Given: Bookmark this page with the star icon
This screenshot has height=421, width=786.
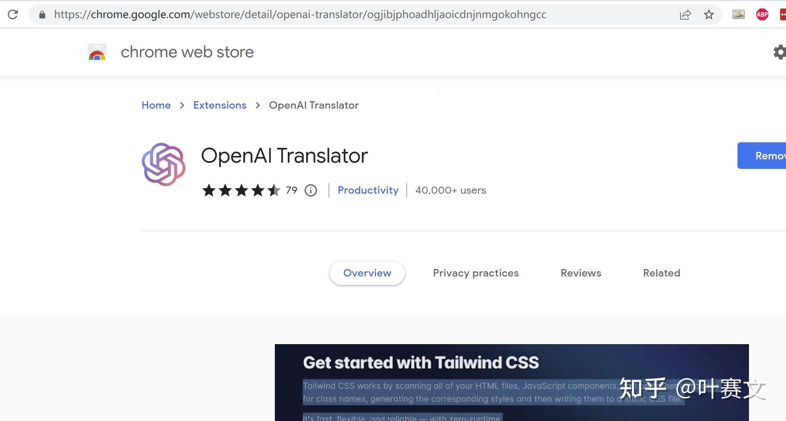Looking at the screenshot, I should tap(709, 14).
